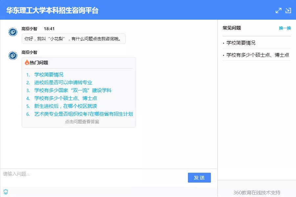Click the 华东理工大学本科招生咨询平台 title
The width and height of the screenshot is (296, 197).
pos(53,10)
